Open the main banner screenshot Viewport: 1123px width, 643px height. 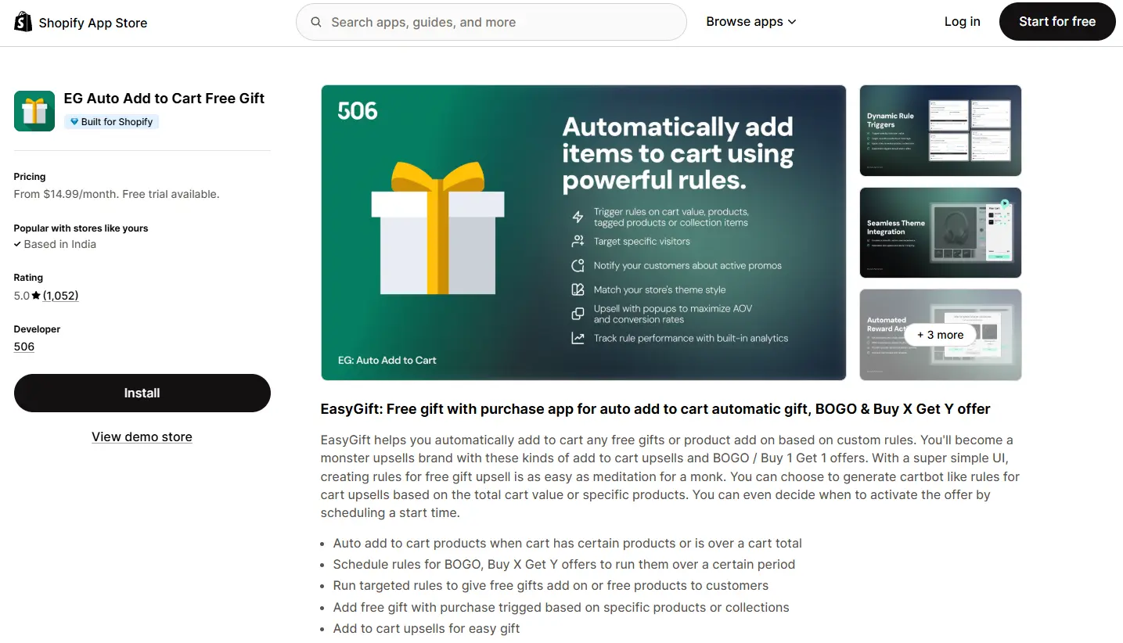584,232
